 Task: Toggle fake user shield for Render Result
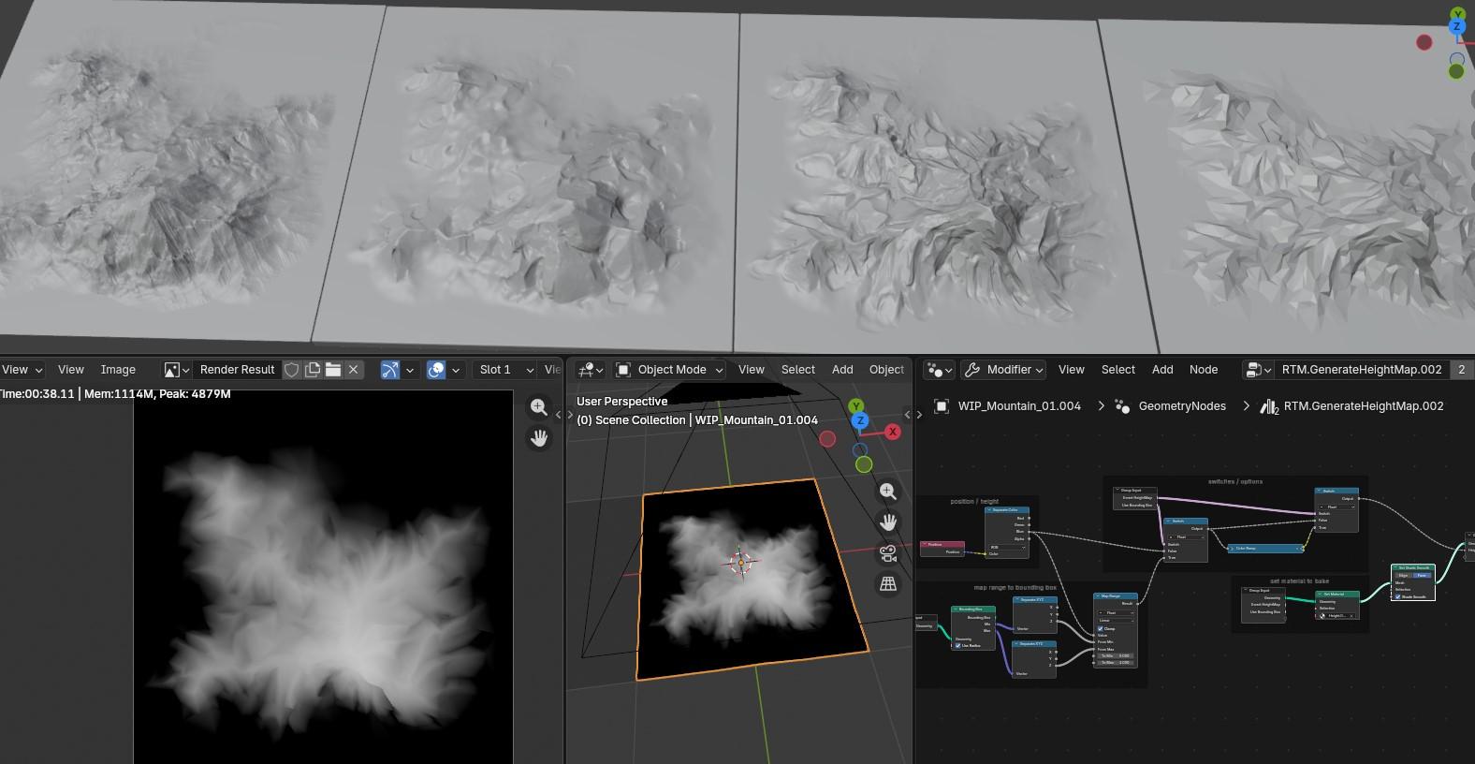click(x=292, y=370)
